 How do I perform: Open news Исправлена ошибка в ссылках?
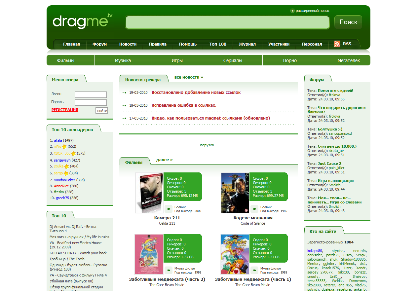coord(184,105)
